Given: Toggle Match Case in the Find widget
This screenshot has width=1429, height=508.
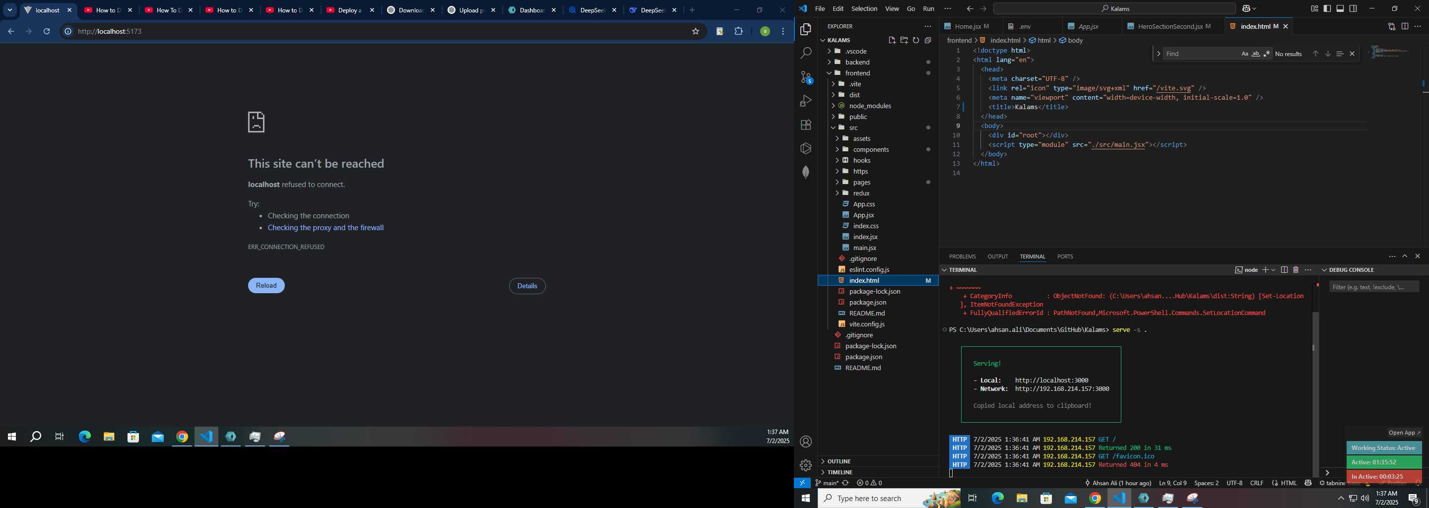Looking at the screenshot, I should click(1245, 54).
